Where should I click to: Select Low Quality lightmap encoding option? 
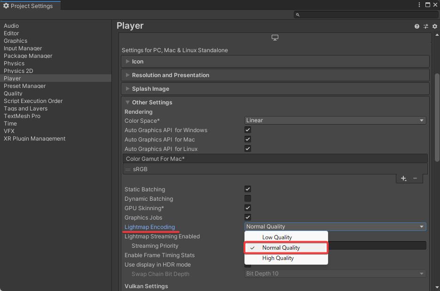coord(277,237)
